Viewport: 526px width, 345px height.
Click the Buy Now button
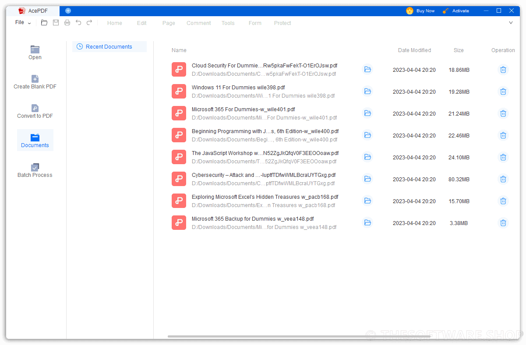pyautogui.click(x=420, y=11)
